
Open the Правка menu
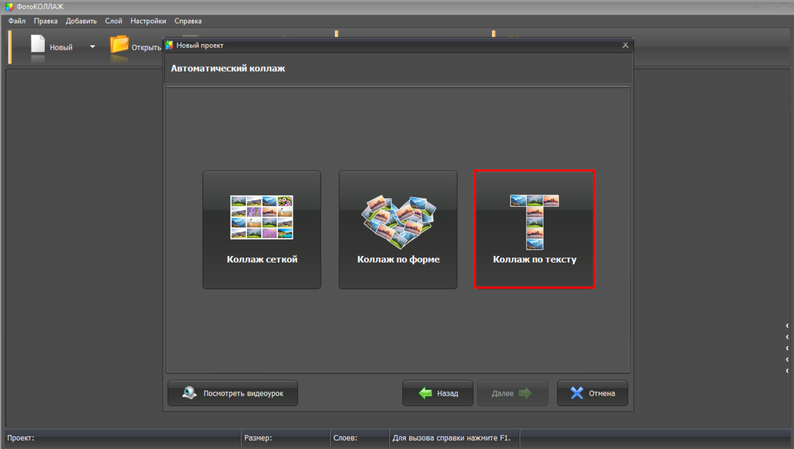coord(46,21)
